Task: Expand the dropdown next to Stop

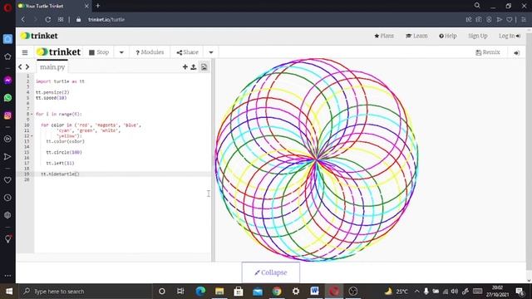Action: click(121, 52)
